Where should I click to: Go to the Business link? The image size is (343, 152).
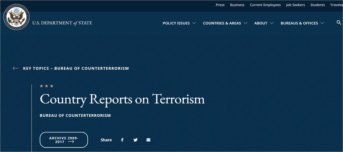(x=237, y=5)
